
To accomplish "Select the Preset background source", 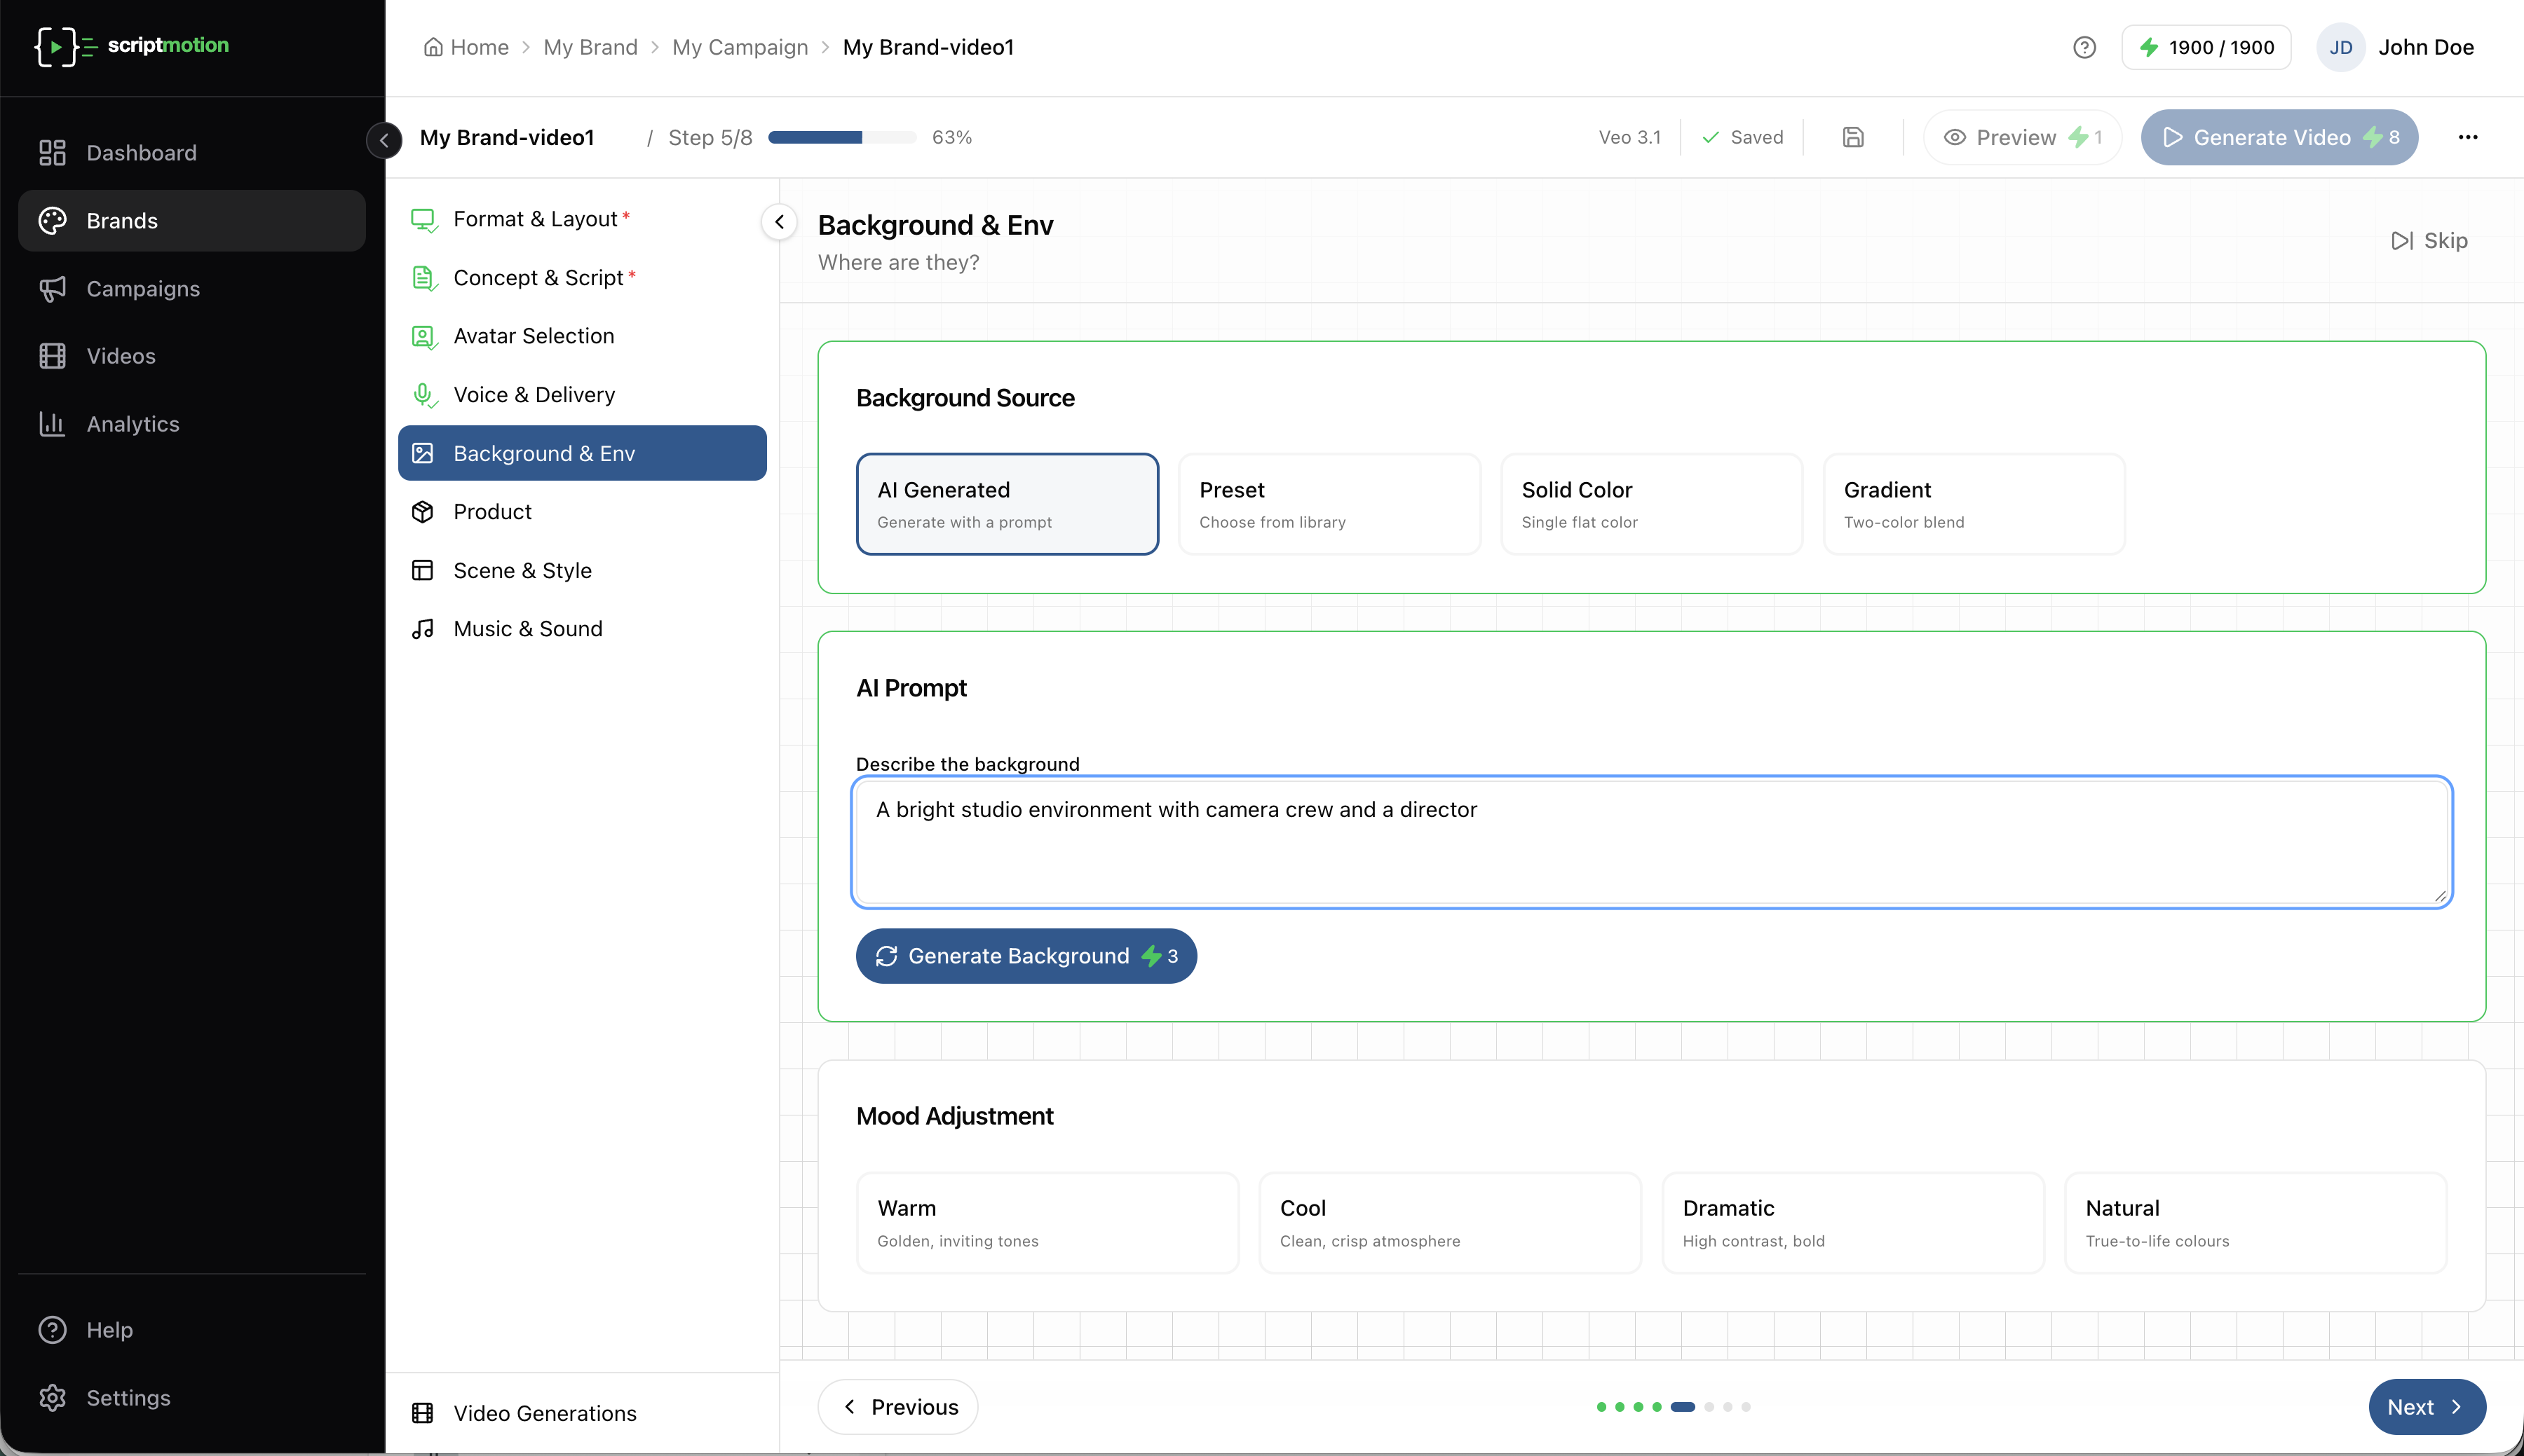I will [x=1329, y=504].
